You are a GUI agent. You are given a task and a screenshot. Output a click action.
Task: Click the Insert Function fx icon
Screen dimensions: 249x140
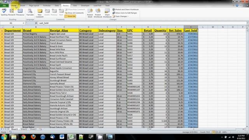[36, 23]
